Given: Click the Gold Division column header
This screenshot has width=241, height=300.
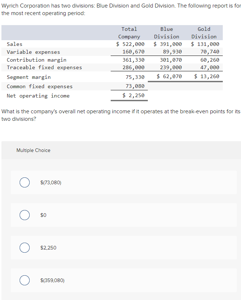Looking at the screenshot, I should point(204,33).
